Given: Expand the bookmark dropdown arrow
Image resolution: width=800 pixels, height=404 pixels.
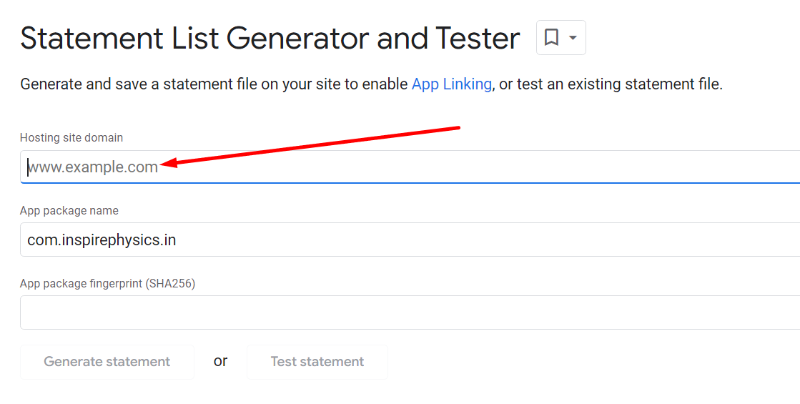Looking at the screenshot, I should (x=573, y=38).
